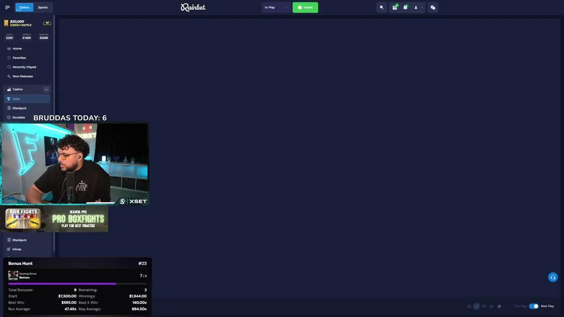Go to Recently Played games
The image size is (564, 317).
tap(24, 67)
